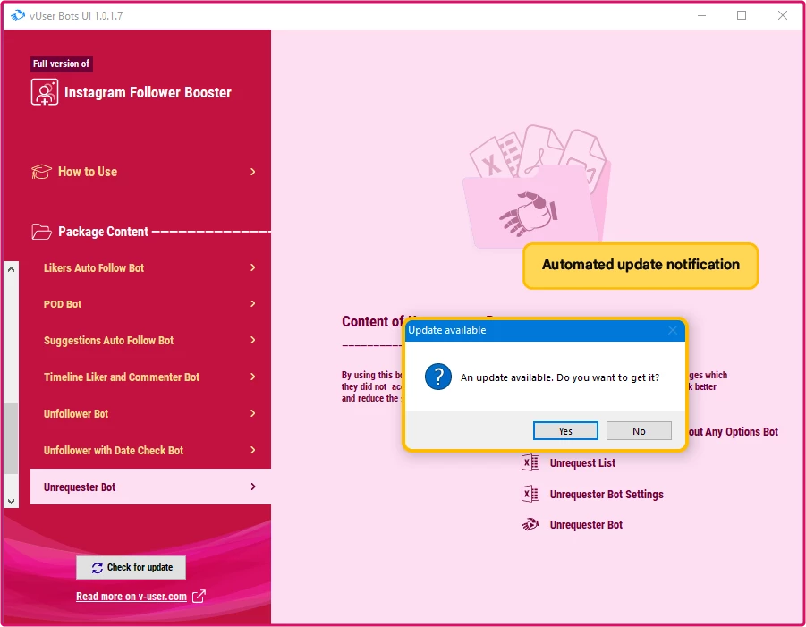
Task: Select Unfollower Bot entry
Action: click(x=150, y=413)
